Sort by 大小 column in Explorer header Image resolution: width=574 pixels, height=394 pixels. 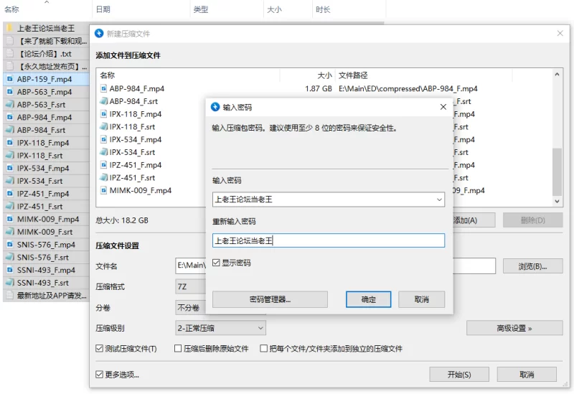[x=274, y=9]
